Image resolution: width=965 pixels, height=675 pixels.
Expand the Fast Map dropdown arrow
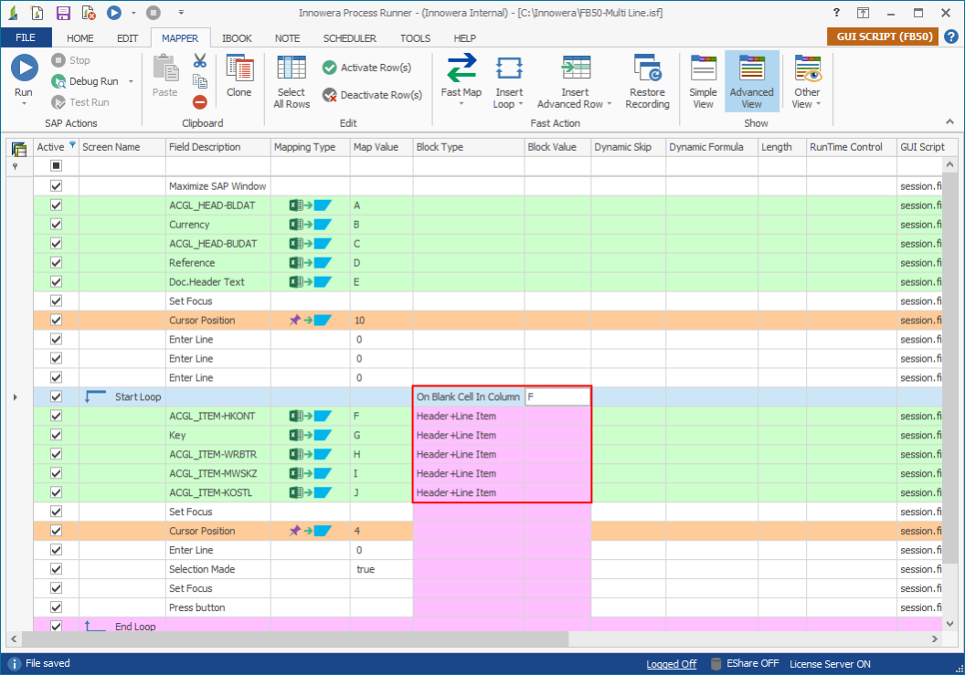point(461,105)
